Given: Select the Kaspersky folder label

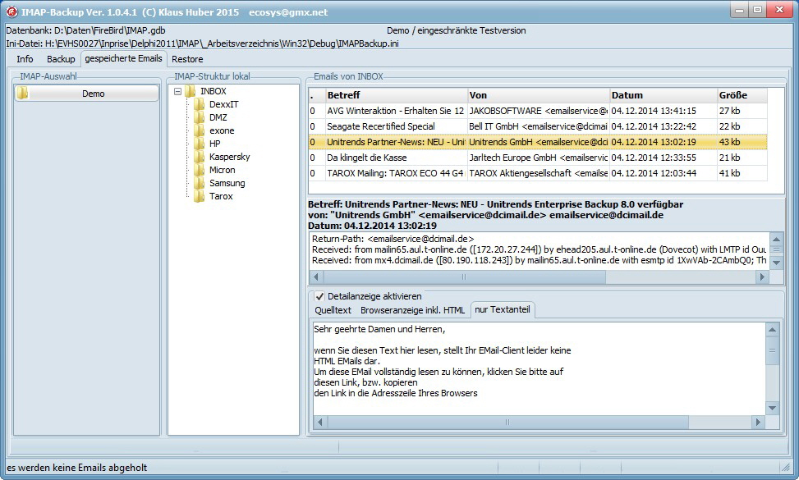Looking at the screenshot, I should (x=229, y=157).
